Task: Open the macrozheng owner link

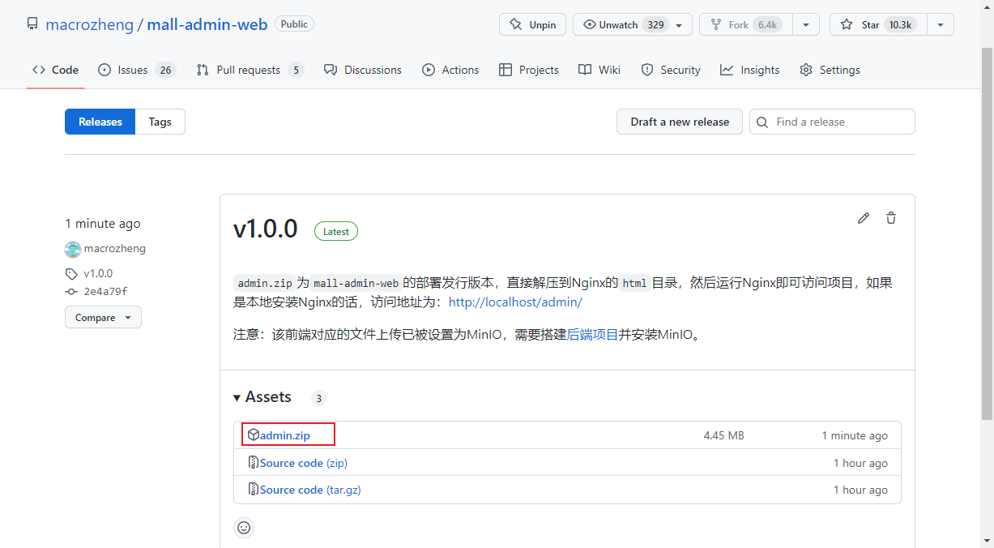Action: [89, 24]
